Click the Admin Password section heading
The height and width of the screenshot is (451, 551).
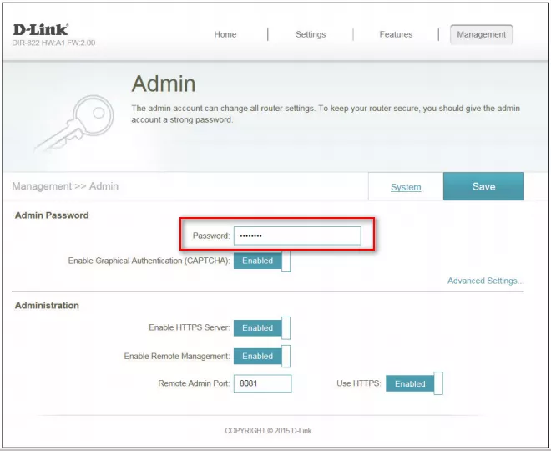52,215
